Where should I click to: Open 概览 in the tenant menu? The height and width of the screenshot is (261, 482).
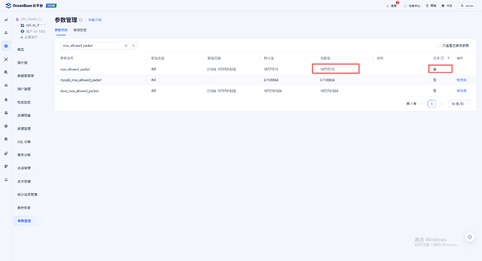tap(20, 50)
